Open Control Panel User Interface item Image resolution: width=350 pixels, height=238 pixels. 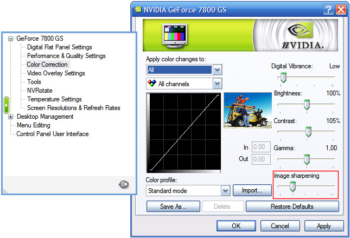click(53, 134)
